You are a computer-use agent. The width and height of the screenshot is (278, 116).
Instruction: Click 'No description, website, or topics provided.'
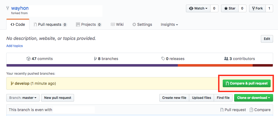point(51,38)
